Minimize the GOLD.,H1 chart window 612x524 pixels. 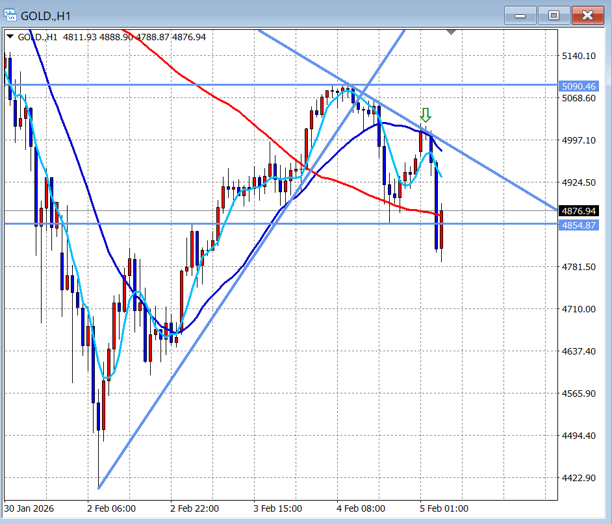(520, 15)
